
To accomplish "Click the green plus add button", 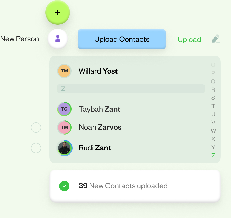I will (x=58, y=12).
